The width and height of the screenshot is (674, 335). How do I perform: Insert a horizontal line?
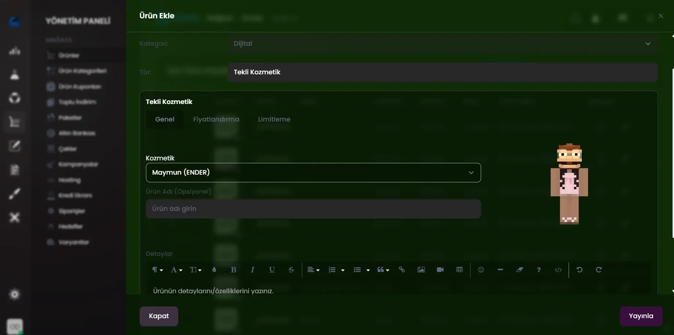(x=500, y=270)
